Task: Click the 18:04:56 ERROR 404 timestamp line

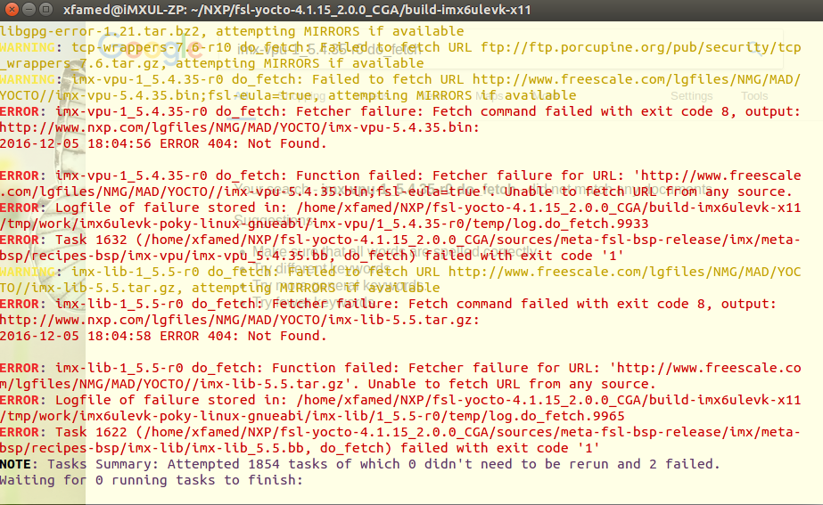Action: 147,143
